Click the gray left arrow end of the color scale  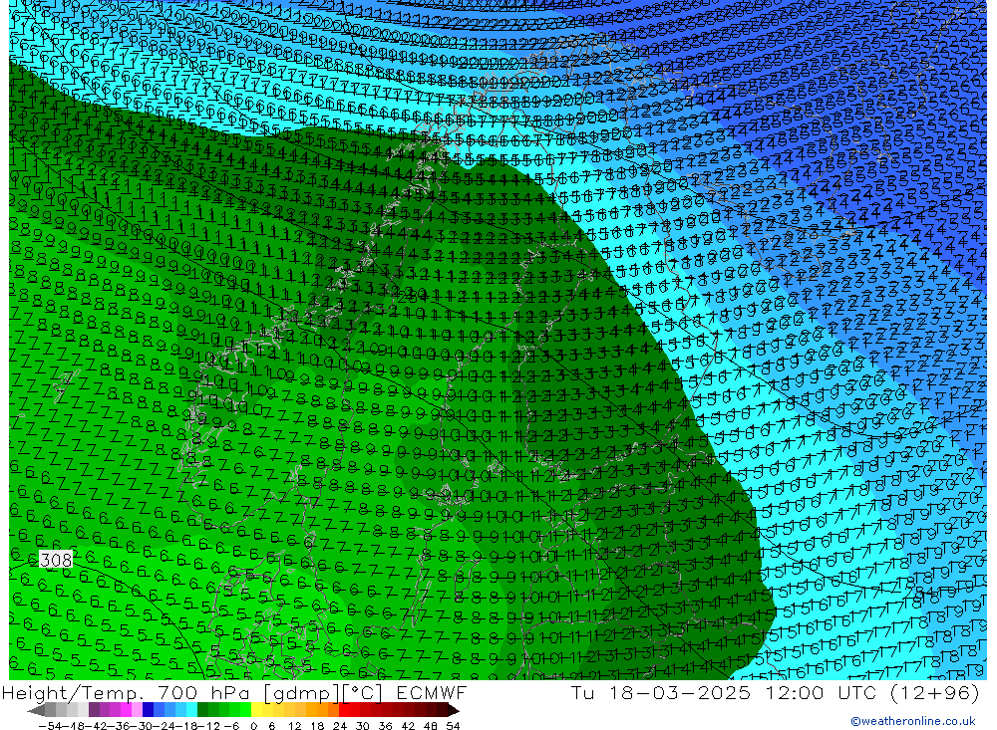[36, 710]
